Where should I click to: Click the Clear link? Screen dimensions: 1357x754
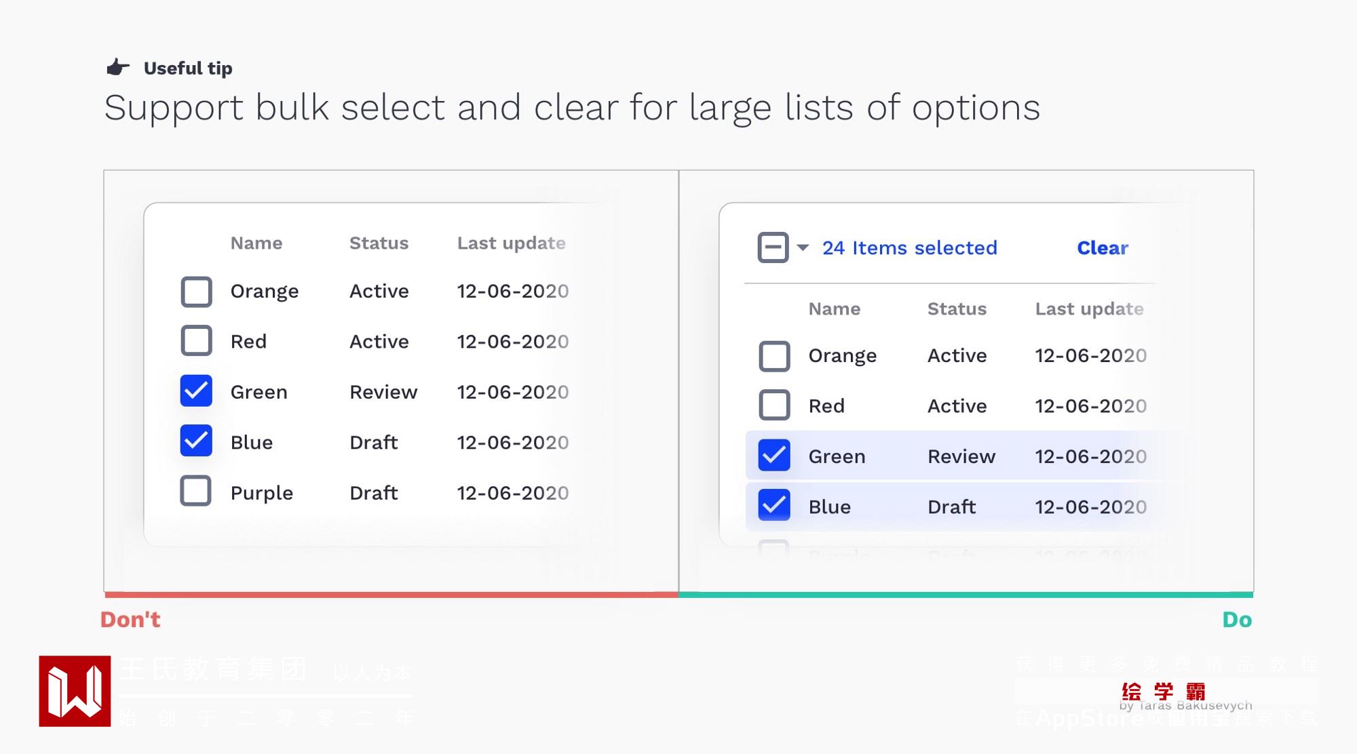[1103, 248]
